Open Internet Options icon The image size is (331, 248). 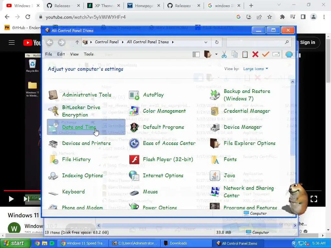coord(134,176)
